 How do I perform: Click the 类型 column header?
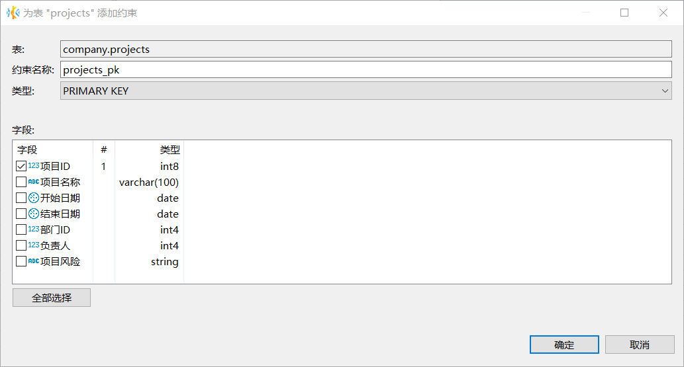point(170,150)
